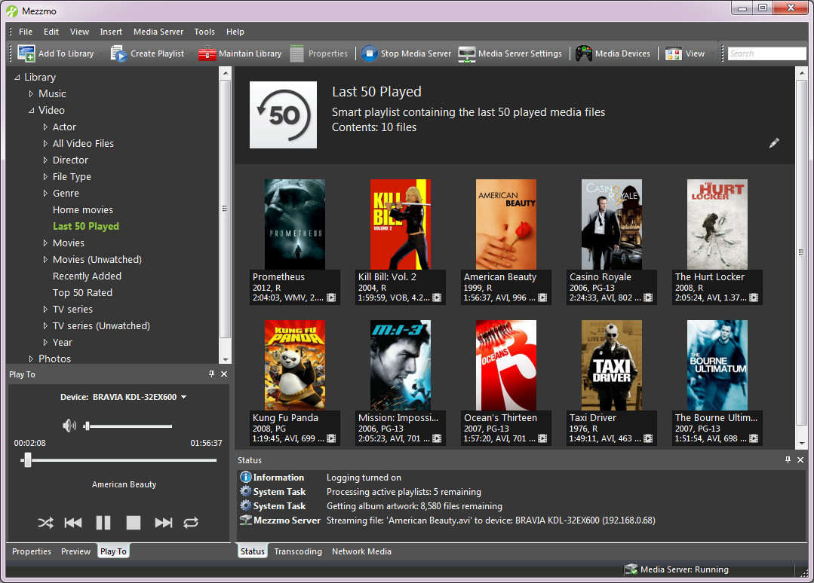The image size is (814, 583).
Task: Click the Stop Media Server icon
Action: (x=369, y=53)
